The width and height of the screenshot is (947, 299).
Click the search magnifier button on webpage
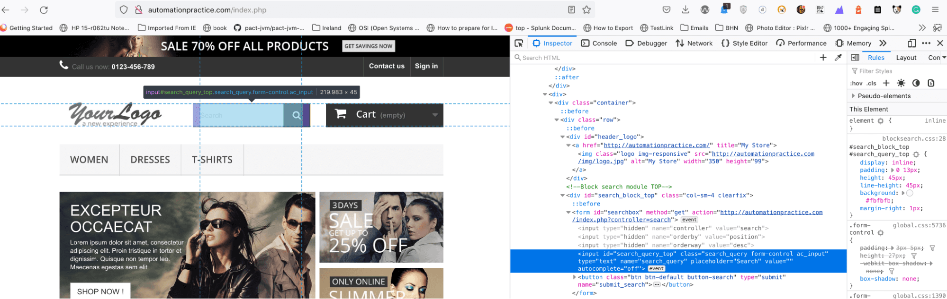coord(297,115)
